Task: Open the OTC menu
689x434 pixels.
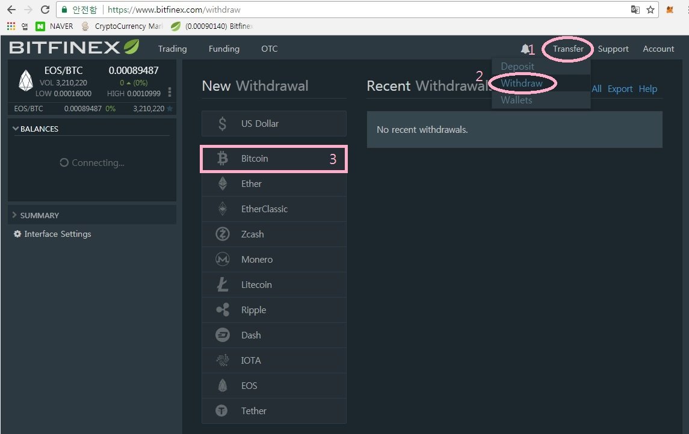Action: [x=270, y=49]
